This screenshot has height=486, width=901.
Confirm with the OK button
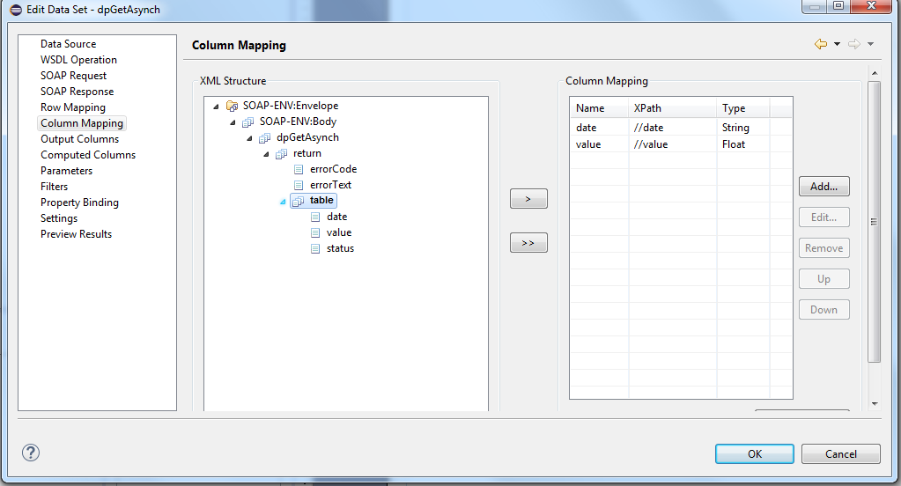click(x=754, y=453)
